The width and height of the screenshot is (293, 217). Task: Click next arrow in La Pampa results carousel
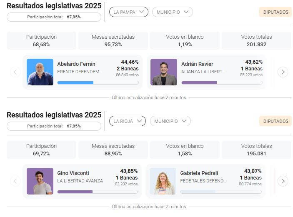(x=283, y=72)
